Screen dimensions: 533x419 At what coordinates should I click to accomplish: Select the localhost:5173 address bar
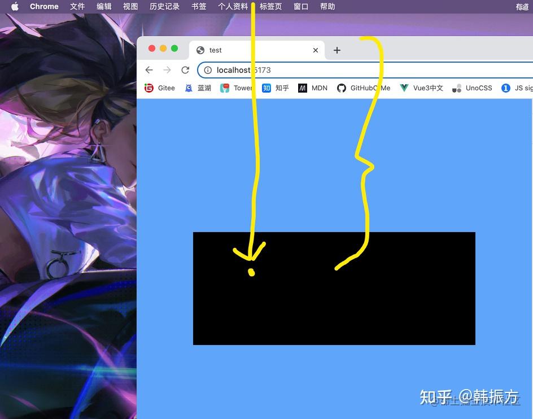243,70
